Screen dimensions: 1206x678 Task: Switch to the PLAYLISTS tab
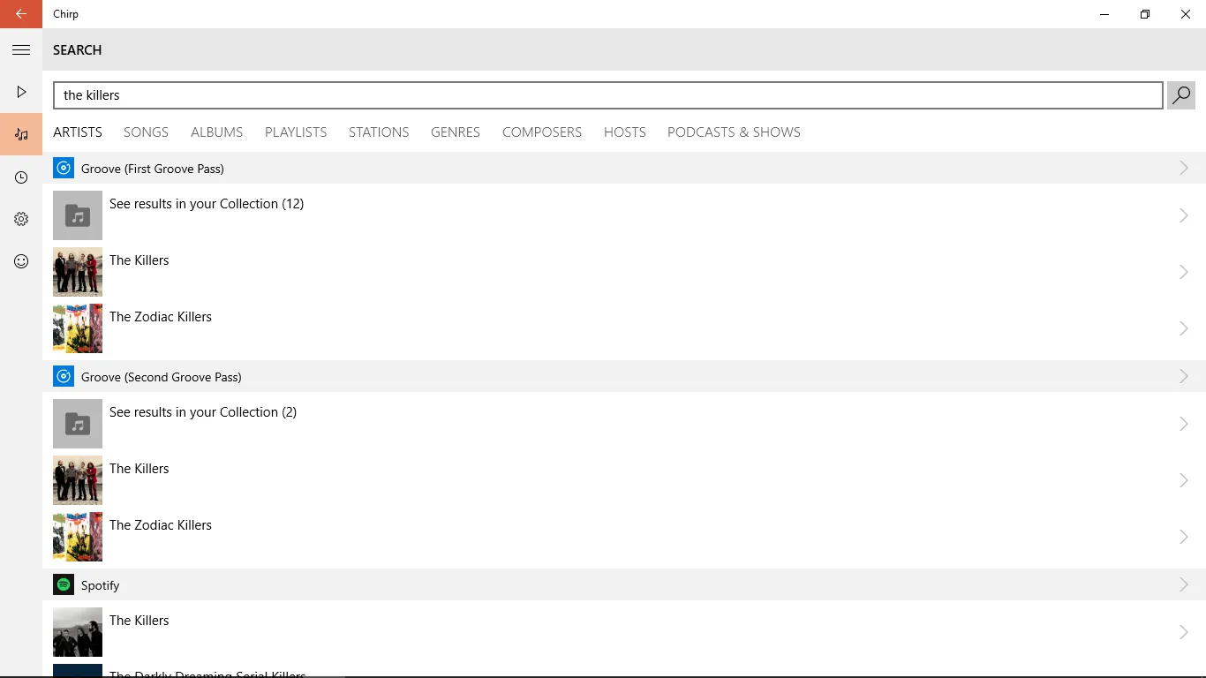coord(296,132)
